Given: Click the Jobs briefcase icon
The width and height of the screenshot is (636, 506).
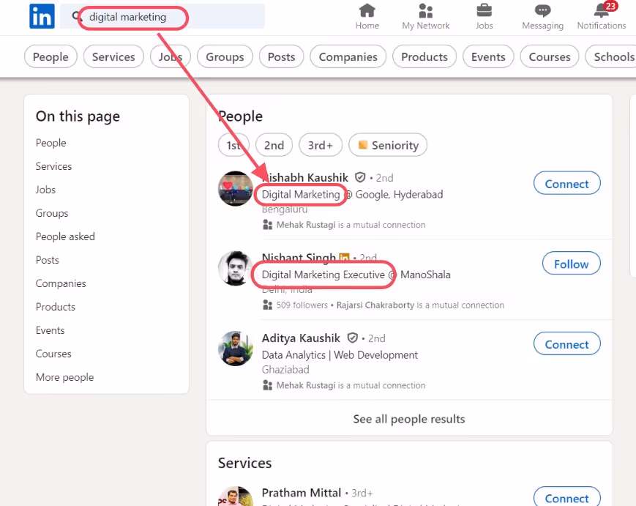Looking at the screenshot, I should (484, 10).
